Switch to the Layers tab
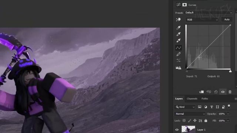This screenshot has height=133, width=237. coord(179,99)
